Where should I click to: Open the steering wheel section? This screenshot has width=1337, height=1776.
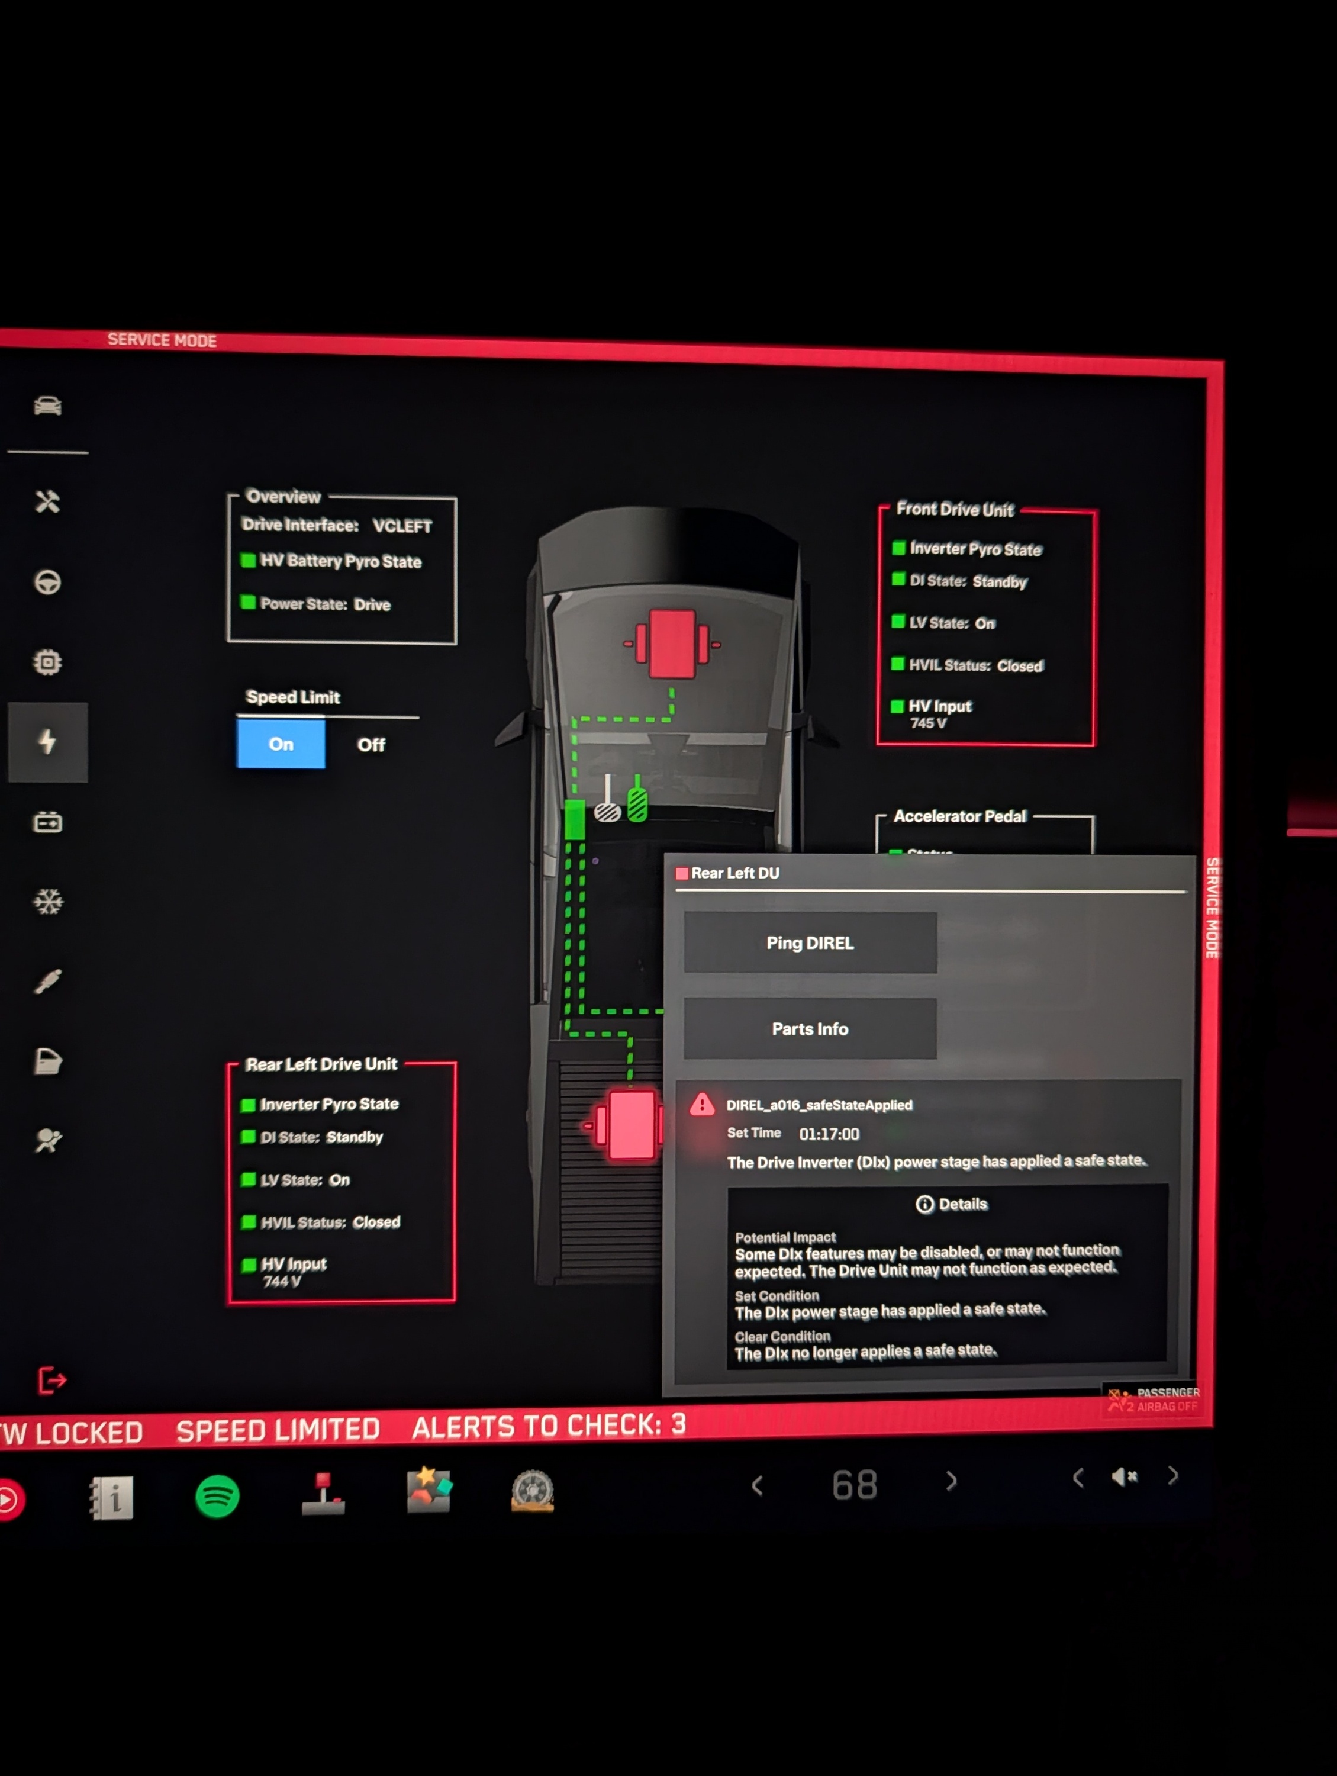click(x=47, y=581)
